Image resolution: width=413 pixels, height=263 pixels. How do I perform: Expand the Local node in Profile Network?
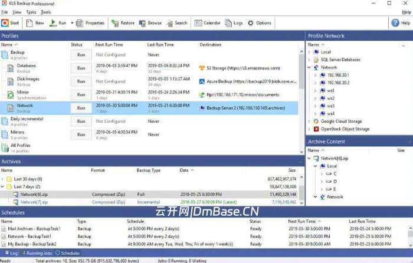(309, 52)
